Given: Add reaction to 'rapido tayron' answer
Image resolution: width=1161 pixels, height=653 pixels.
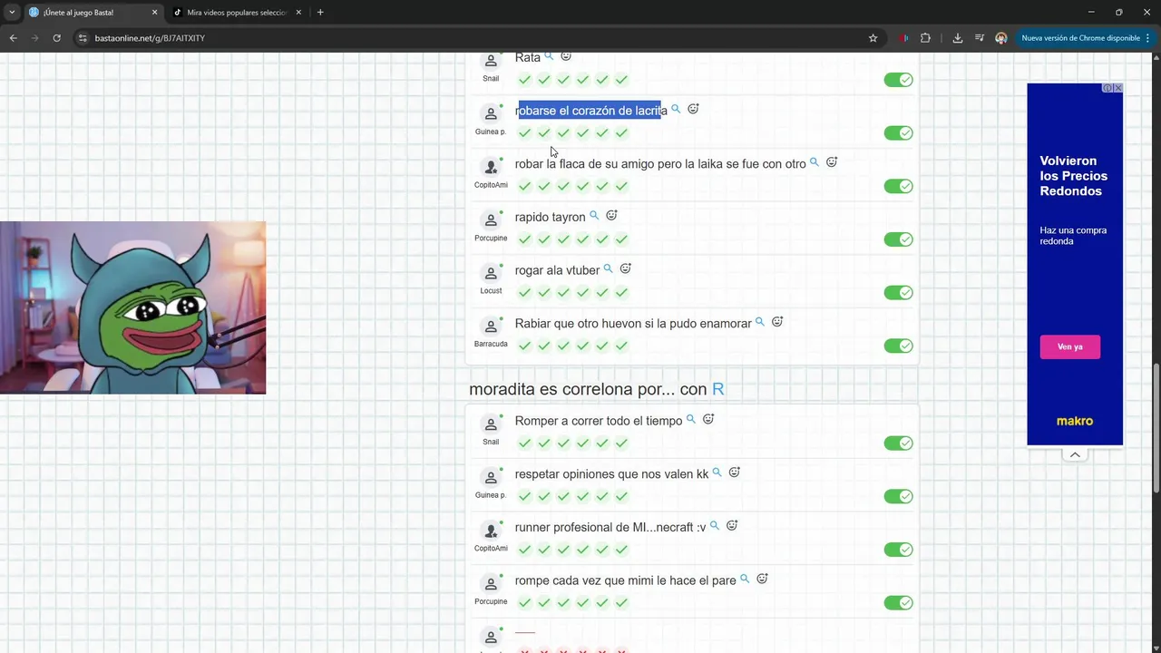Looking at the screenshot, I should [x=611, y=216].
